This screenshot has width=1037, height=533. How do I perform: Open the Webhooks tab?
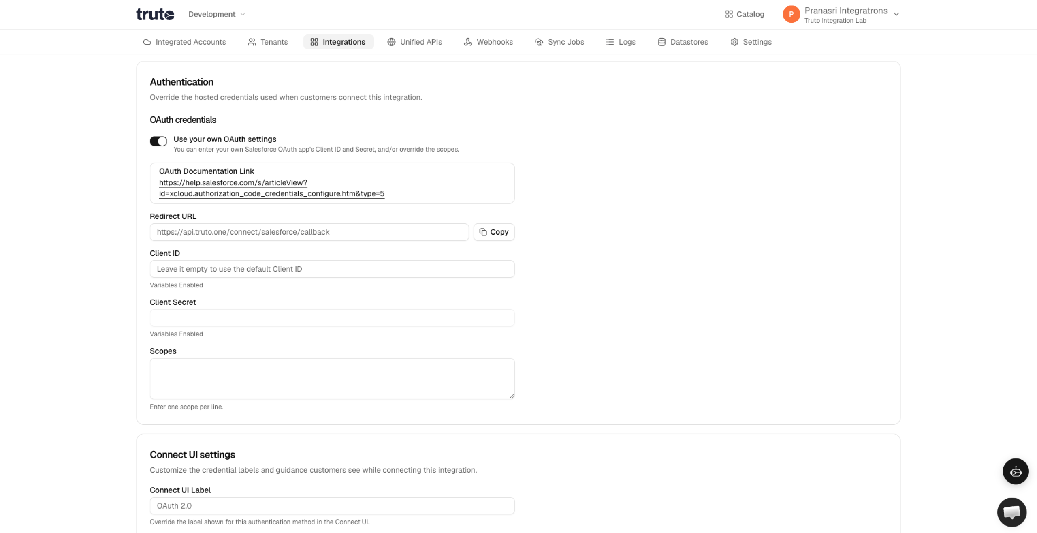pyautogui.click(x=489, y=42)
